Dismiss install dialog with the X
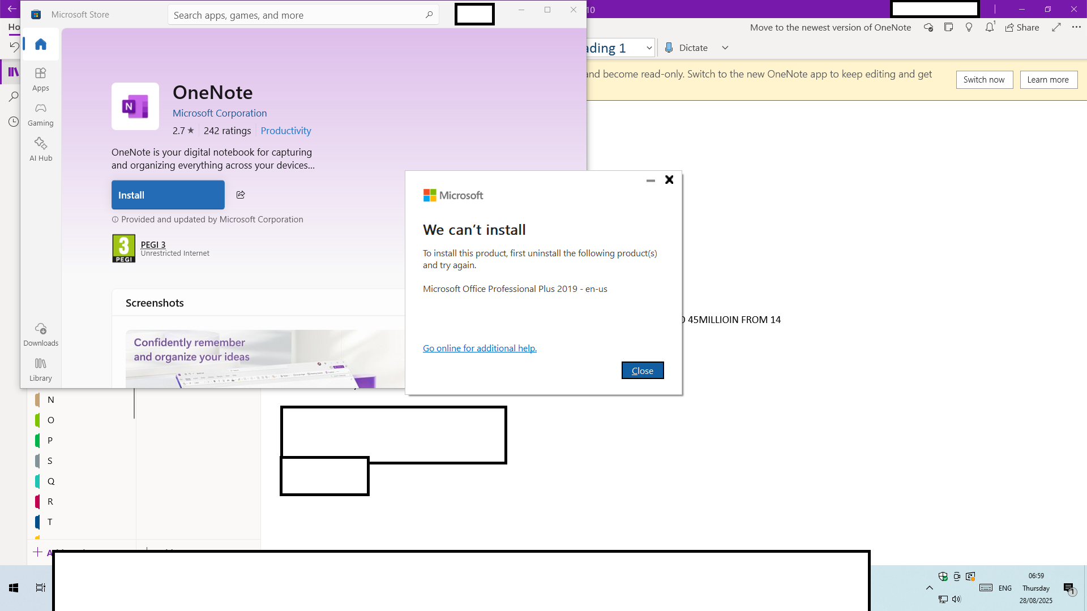This screenshot has height=611, width=1087. pos(669,180)
